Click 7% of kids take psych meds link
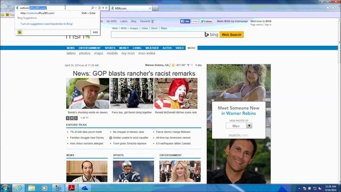 click(86, 132)
